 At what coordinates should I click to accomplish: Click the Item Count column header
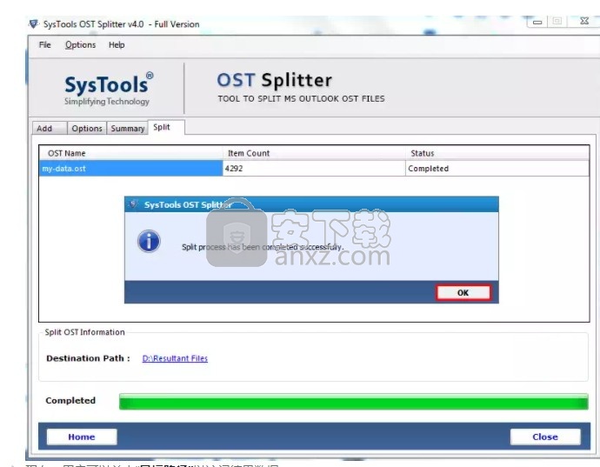coord(314,153)
